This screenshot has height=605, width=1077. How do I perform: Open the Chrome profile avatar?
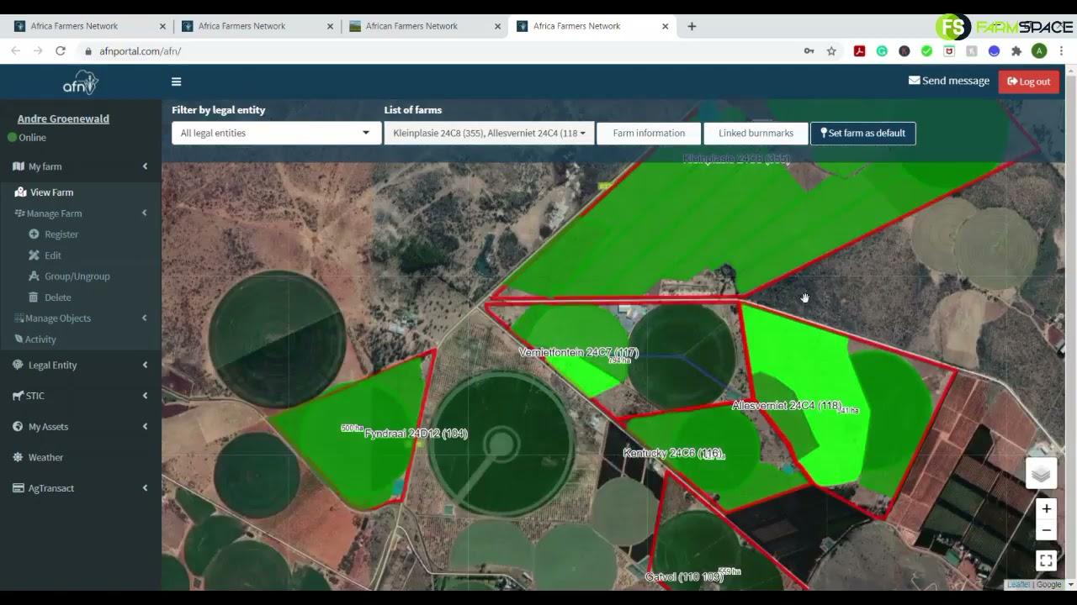[1039, 51]
